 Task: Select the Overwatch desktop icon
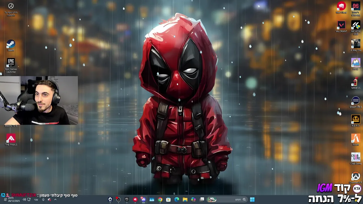pyautogui.click(x=356, y=178)
